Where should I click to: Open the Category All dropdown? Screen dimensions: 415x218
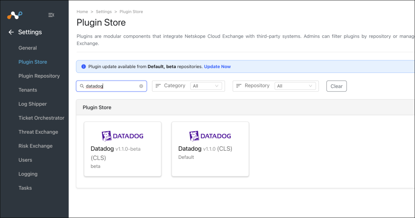pos(206,86)
